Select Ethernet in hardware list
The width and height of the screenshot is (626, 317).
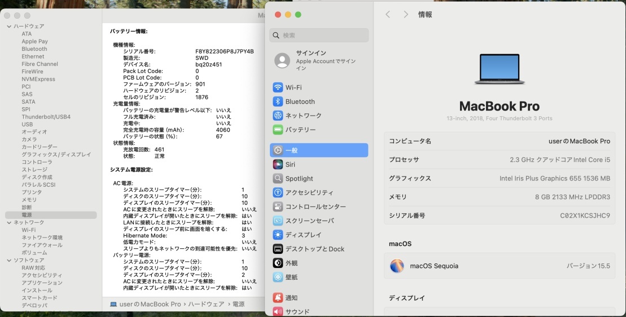33,56
